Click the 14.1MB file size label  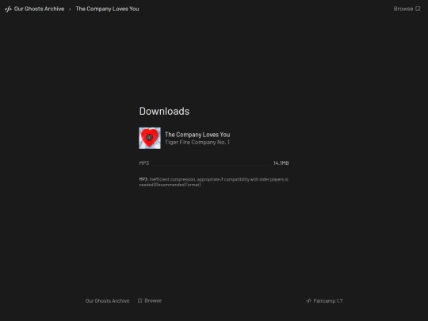[x=281, y=163]
